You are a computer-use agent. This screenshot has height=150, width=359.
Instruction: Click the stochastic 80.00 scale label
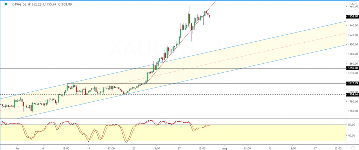pos(351,125)
